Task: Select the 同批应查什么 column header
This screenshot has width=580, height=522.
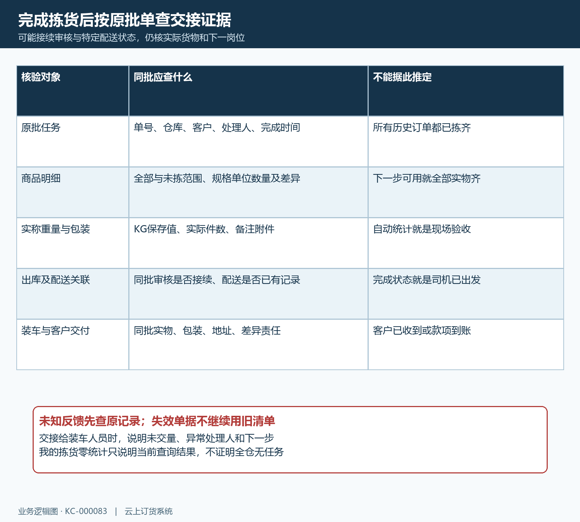Action: pyautogui.click(x=248, y=91)
